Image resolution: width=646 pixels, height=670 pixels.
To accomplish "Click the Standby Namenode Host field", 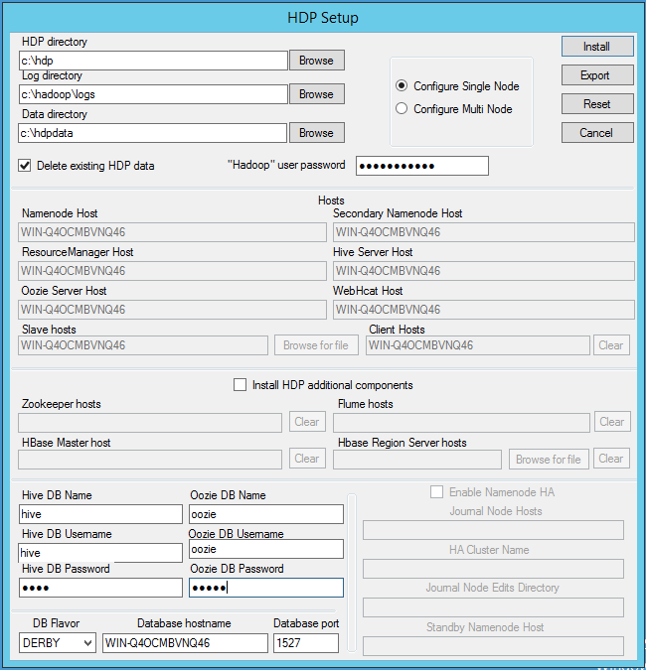I will click(x=493, y=646).
